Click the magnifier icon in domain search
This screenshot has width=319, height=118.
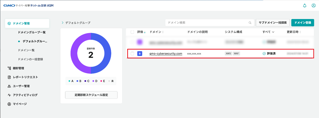250,23
